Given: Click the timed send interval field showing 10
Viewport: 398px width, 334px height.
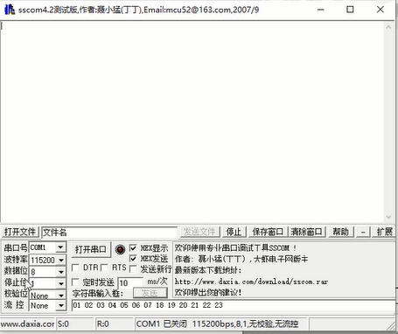Looking at the screenshot, I should (130, 282).
